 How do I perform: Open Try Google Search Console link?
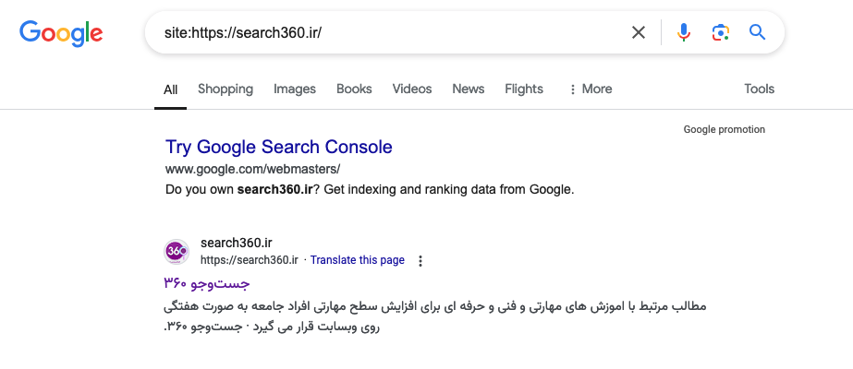pos(279,147)
